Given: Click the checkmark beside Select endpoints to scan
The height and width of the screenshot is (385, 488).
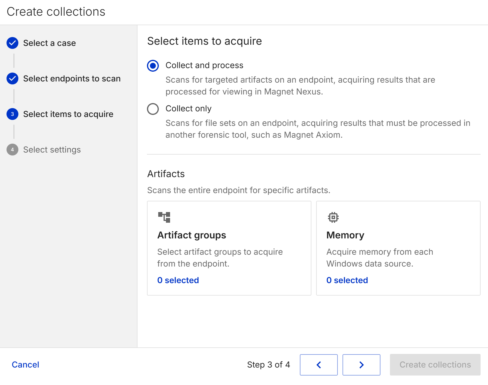Looking at the screenshot, I should [12, 79].
